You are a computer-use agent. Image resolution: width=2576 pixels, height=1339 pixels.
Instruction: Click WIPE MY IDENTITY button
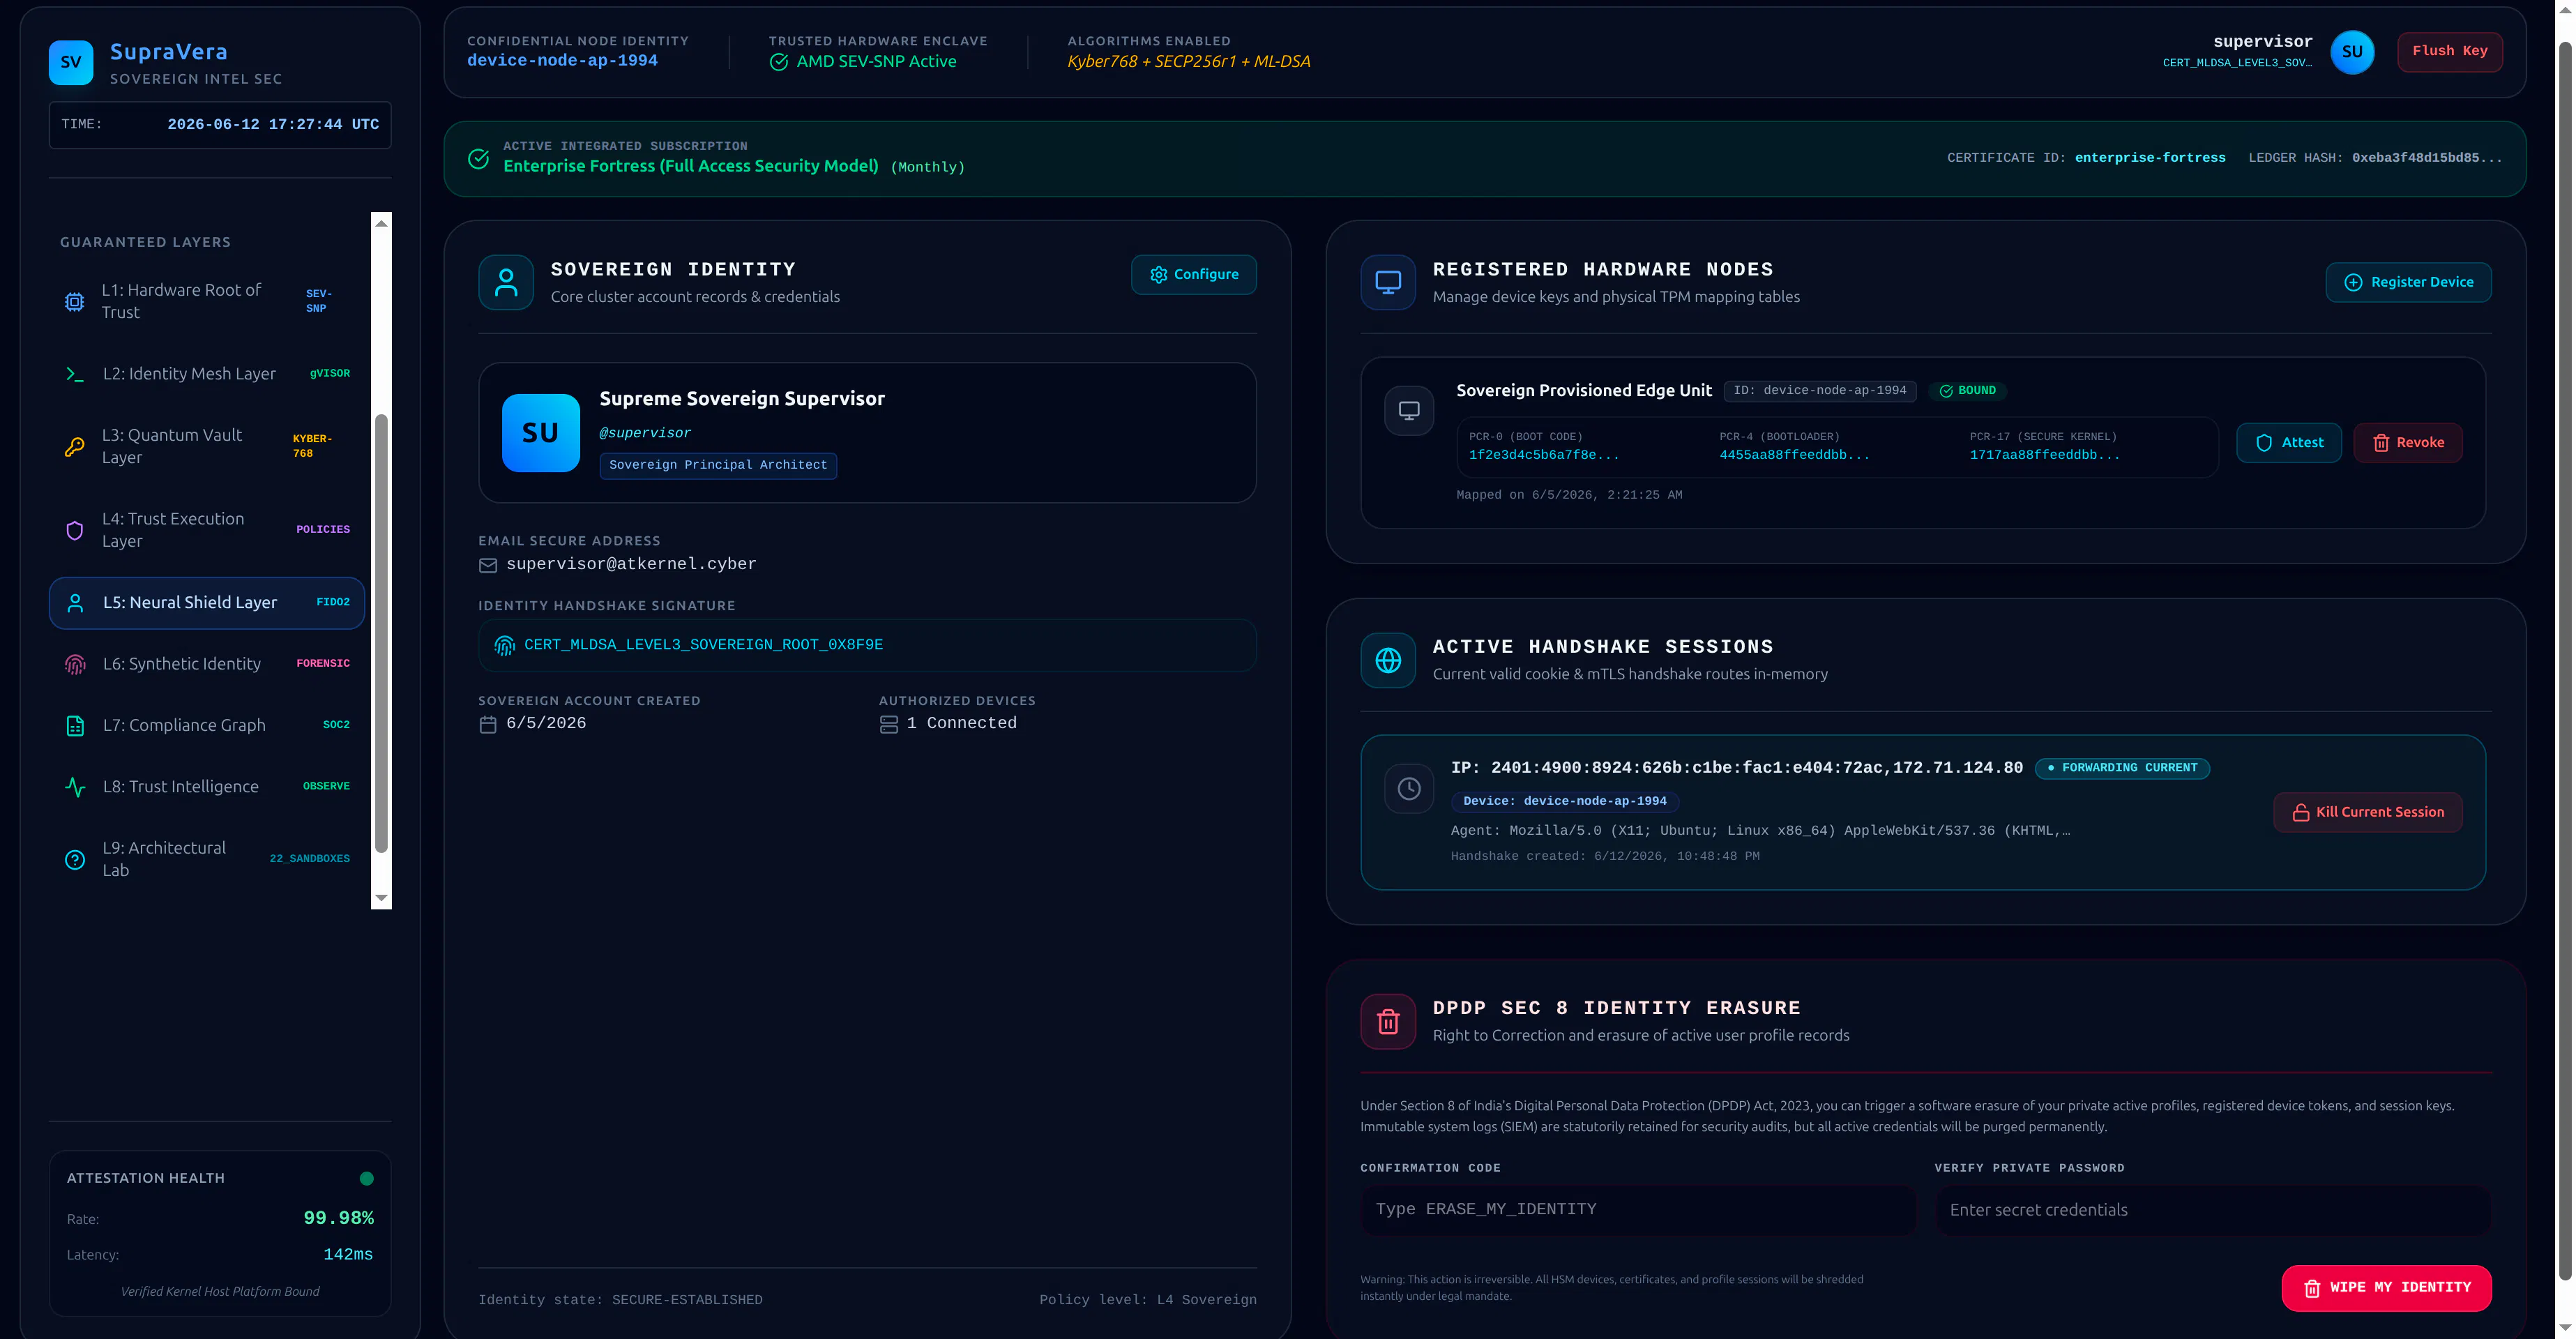point(2386,1288)
